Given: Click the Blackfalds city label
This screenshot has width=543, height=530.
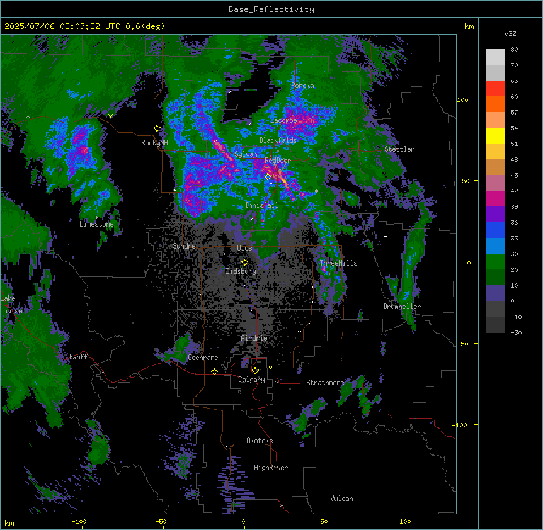Looking at the screenshot, I should point(278,140).
